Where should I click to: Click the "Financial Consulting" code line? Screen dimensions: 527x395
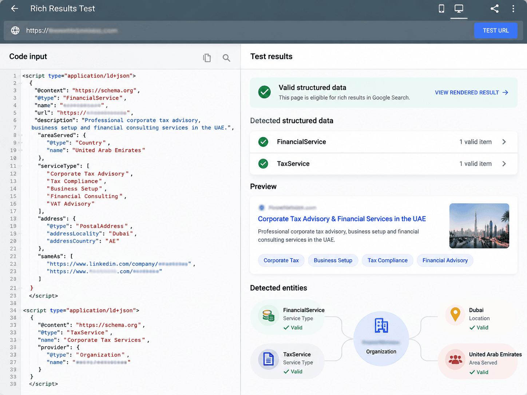point(86,196)
